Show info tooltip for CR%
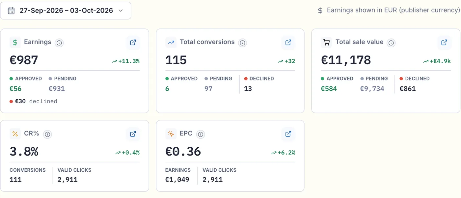This screenshot has width=461, height=198. tap(47, 134)
